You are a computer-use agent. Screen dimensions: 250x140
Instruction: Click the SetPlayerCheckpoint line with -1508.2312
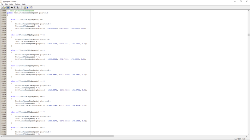click(x=51, y=59)
